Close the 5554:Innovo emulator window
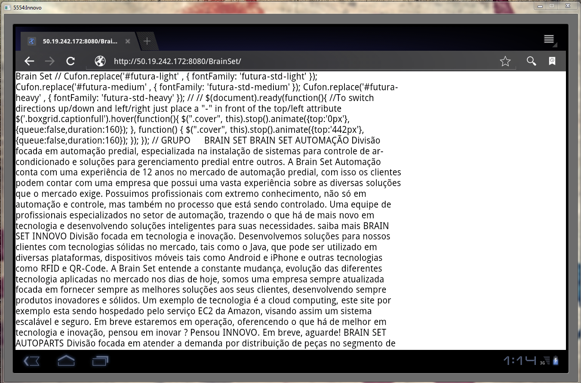581x383 pixels. click(567, 6)
